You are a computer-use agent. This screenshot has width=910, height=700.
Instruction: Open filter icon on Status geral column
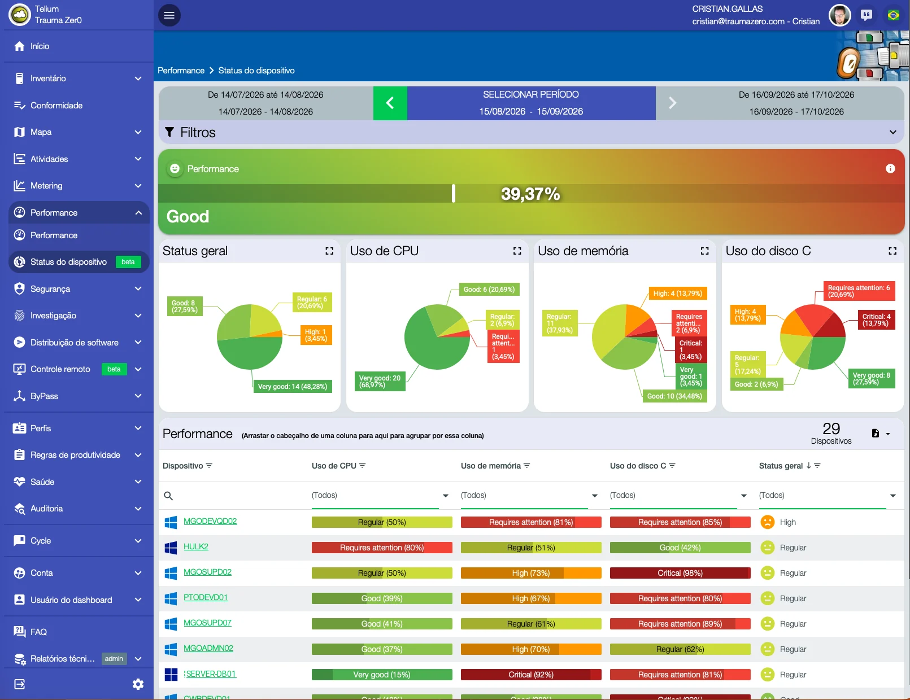click(x=817, y=466)
